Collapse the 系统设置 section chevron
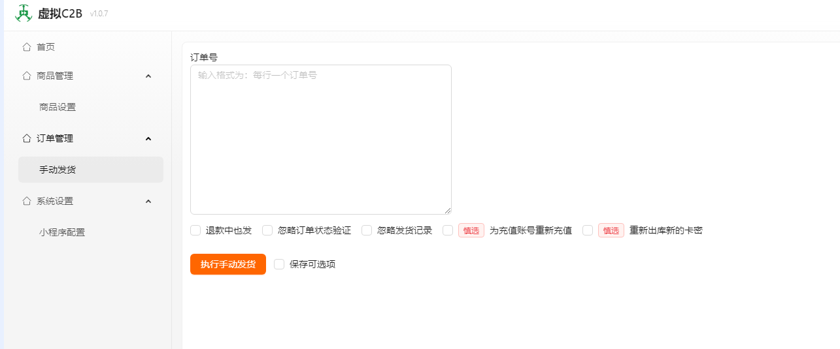Viewport: 840px width, 349px height. pos(148,201)
